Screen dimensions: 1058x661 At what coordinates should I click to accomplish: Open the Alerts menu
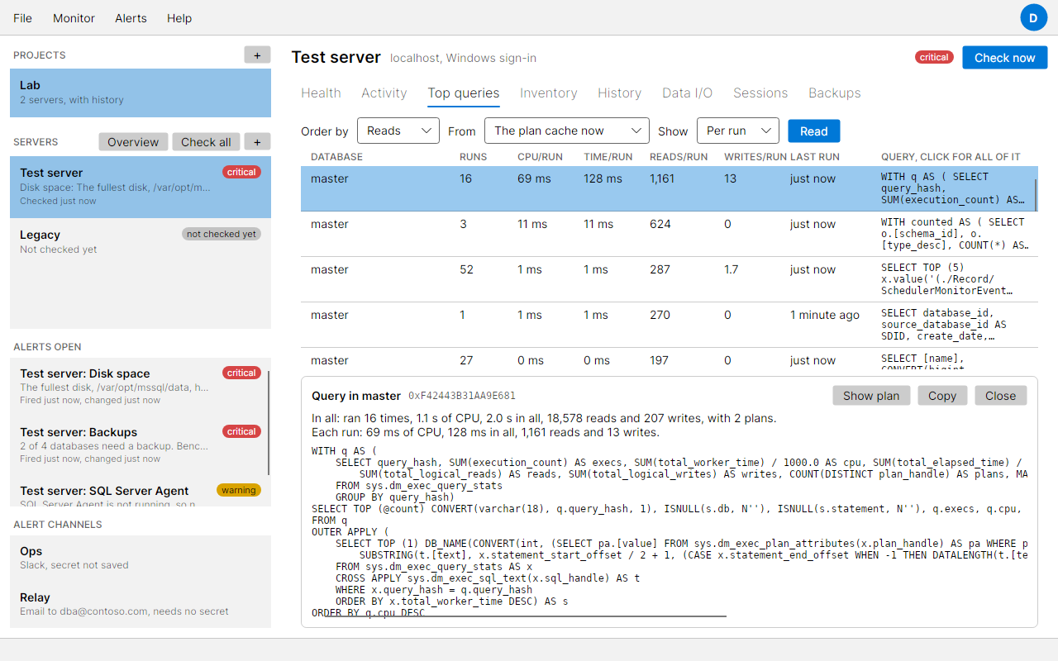[131, 18]
